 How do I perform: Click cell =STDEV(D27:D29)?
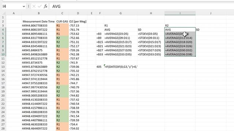click(151, 50)
